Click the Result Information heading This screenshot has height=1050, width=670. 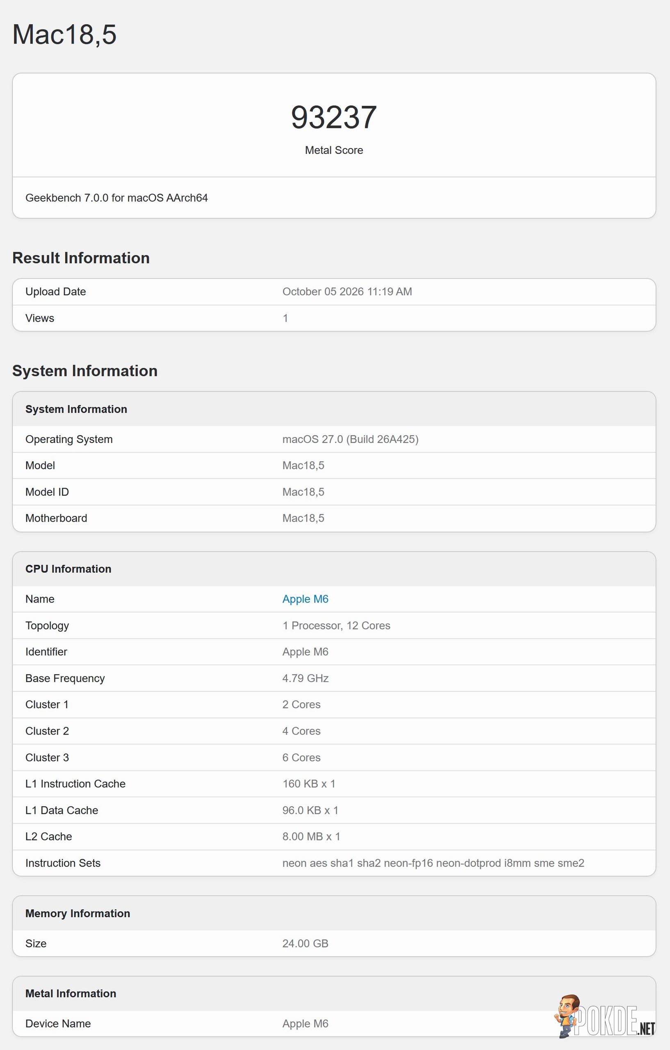point(81,258)
